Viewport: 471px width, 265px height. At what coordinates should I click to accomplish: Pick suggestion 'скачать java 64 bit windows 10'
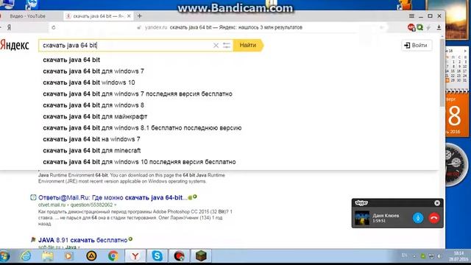pyautogui.click(x=89, y=82)
